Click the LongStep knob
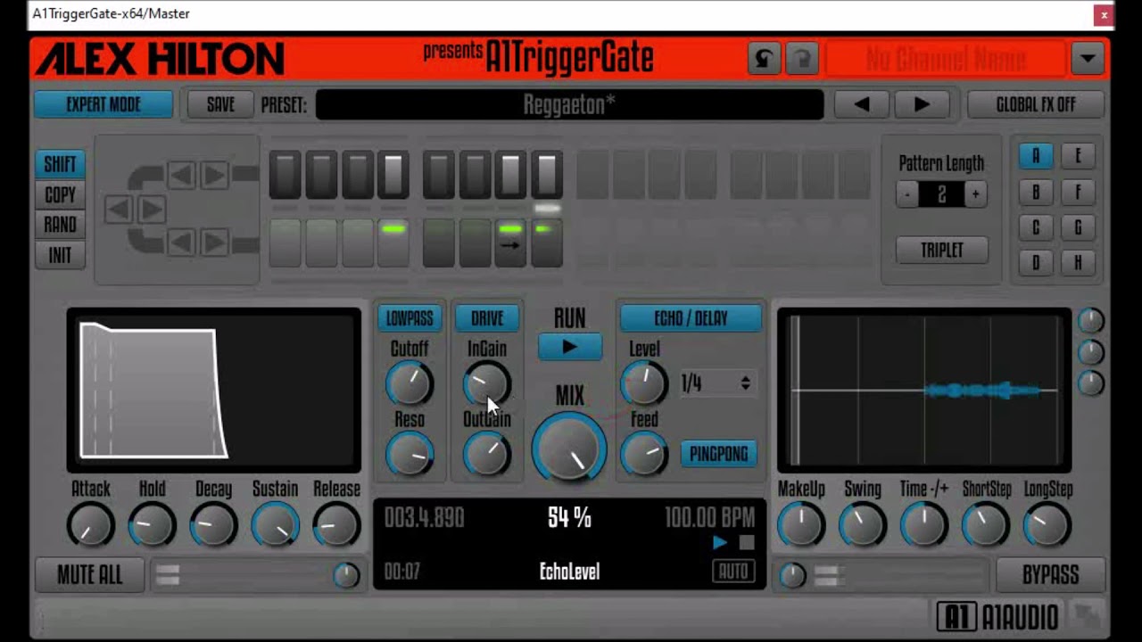 click(1047, 526)
